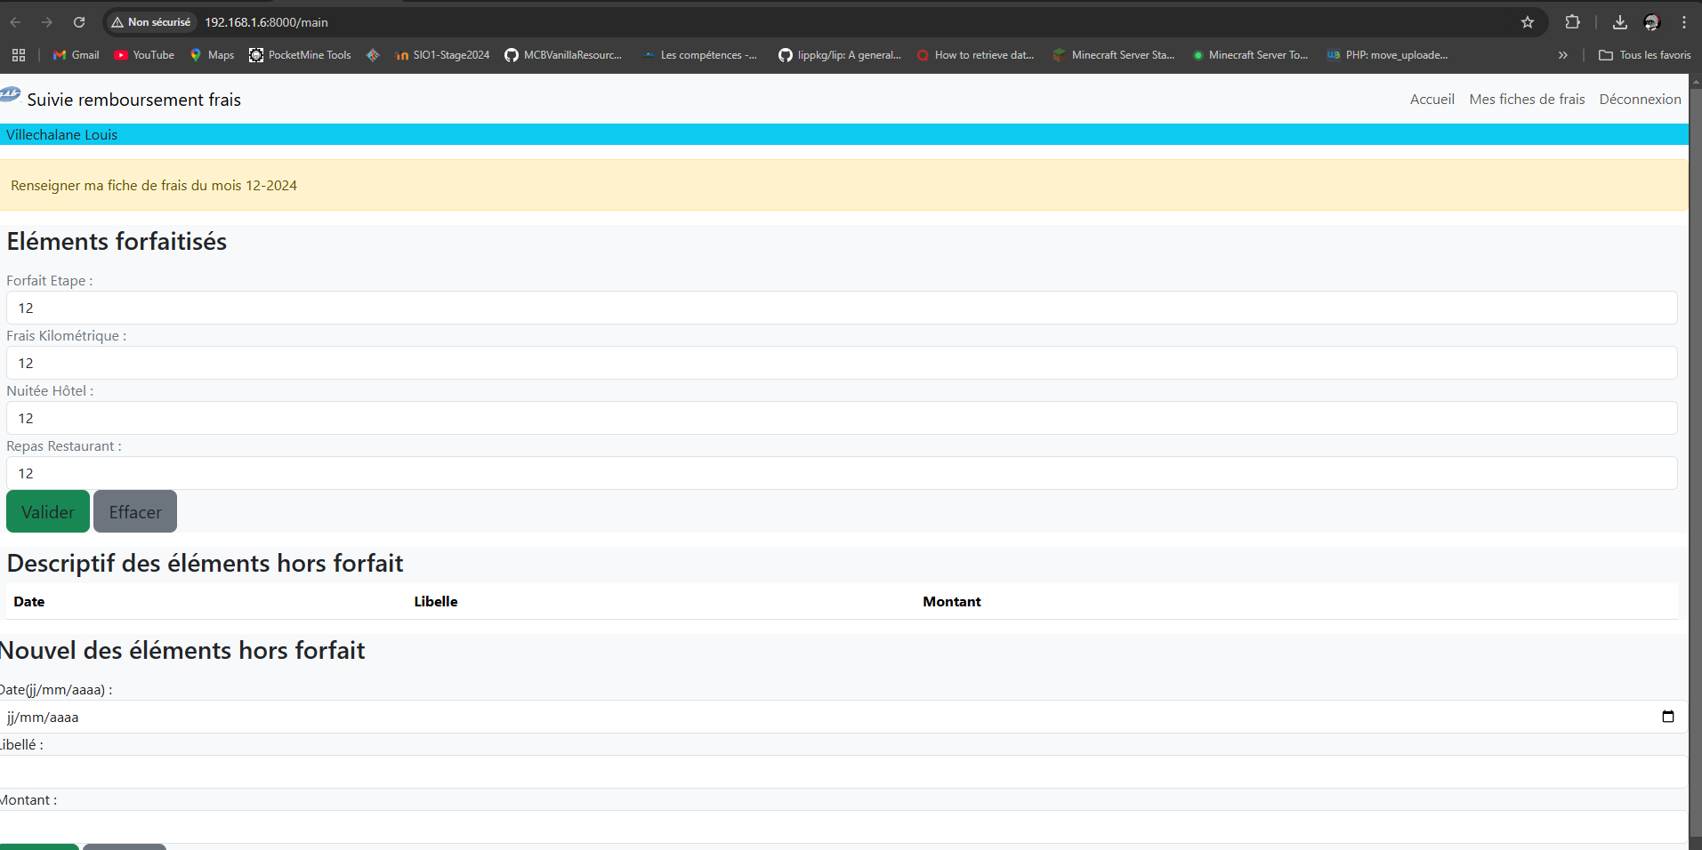1702x850 pixels.
Task: Click the browser profile avatar icon
Action: (x=1652, y=22)
